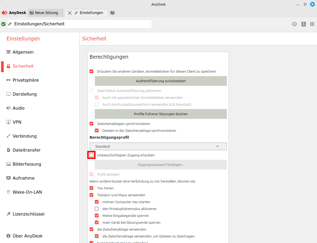317x243 pixels.
Task: Toggle Ton hören permission
Action: click(x=91, y=188)
